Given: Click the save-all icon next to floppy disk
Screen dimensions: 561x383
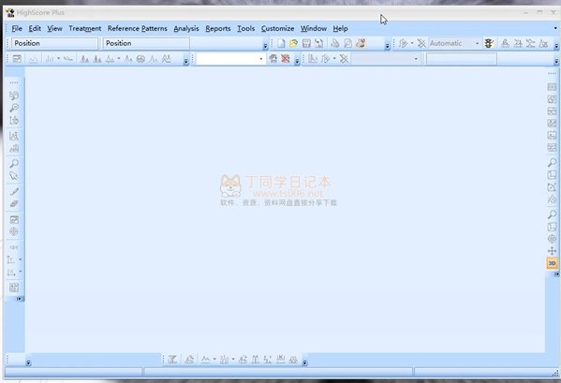Looking at the screenshot, I should point(318,43).
